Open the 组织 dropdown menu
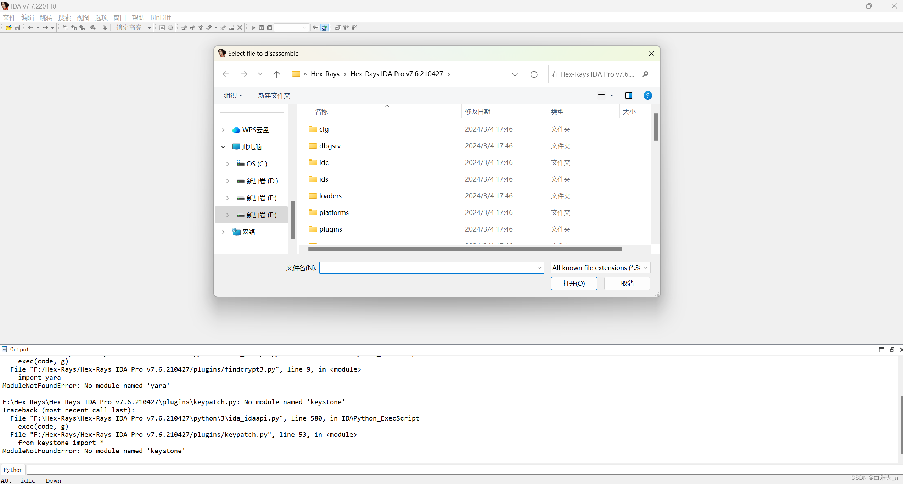Viewport: 903px width, 484px height. coord(233,95)
